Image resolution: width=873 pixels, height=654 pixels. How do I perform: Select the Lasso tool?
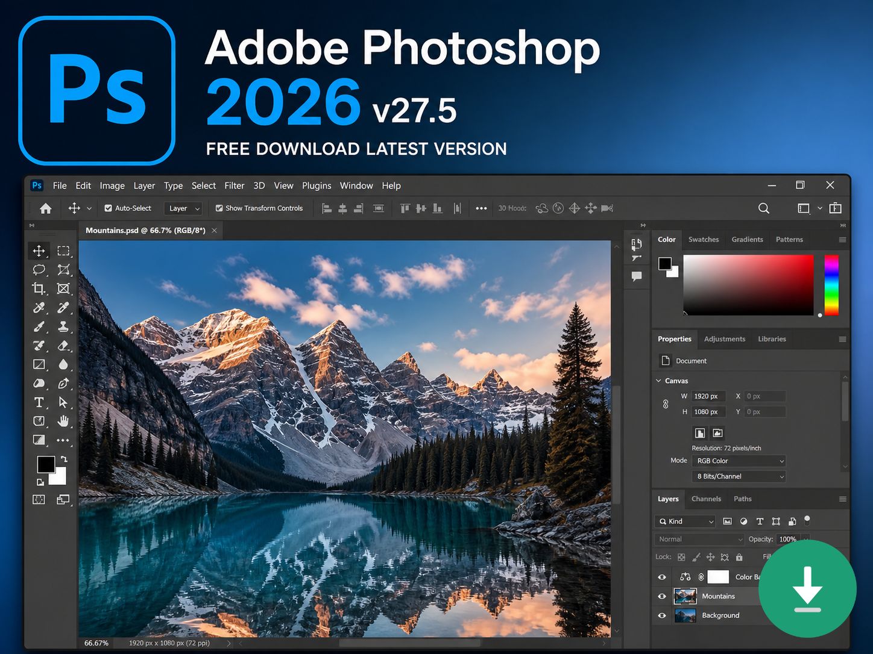pyautogui.click(x=39, y=269)
